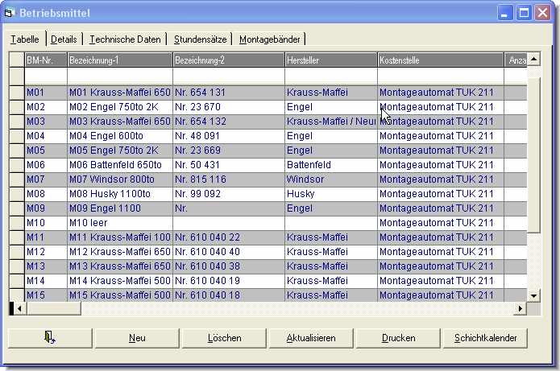Click the exit door icon button
The height and width of the screenshot is (371, 560).
(x=48, y=338)
